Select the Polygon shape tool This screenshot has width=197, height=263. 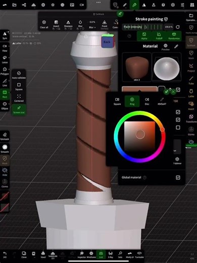click(5, 71)
